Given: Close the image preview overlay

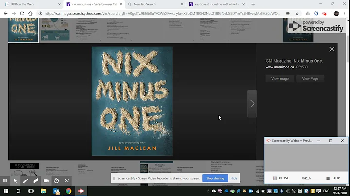Looking at the screenshot, I should click(x=332, y=49).
